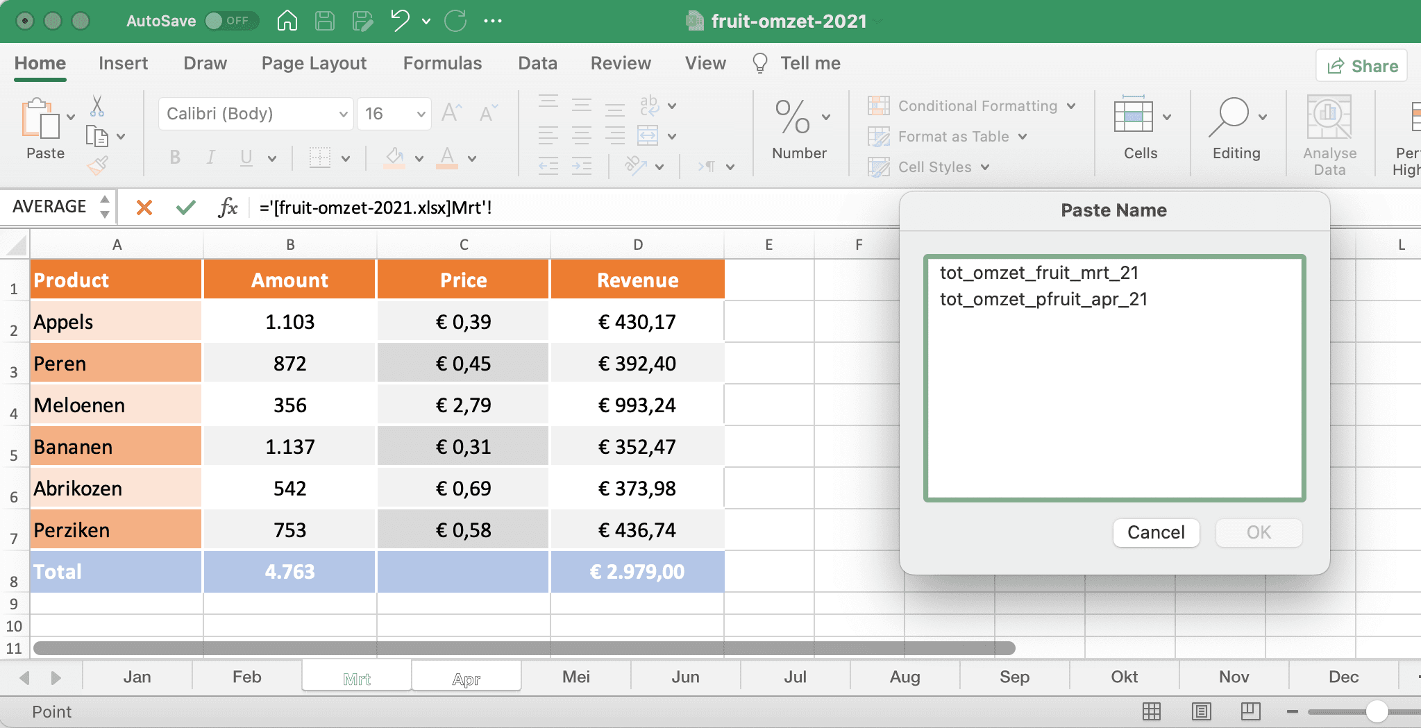This screenshot has height=728, width=1421.
Task: Open the Formulas ribbon tab
Action: click(x=442, y=63)
